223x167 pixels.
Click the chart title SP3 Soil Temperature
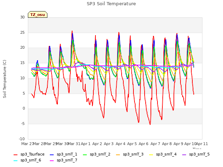[111, 4]
